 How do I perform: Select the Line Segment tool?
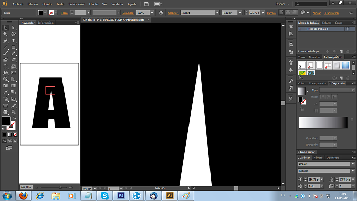point(5,47)
